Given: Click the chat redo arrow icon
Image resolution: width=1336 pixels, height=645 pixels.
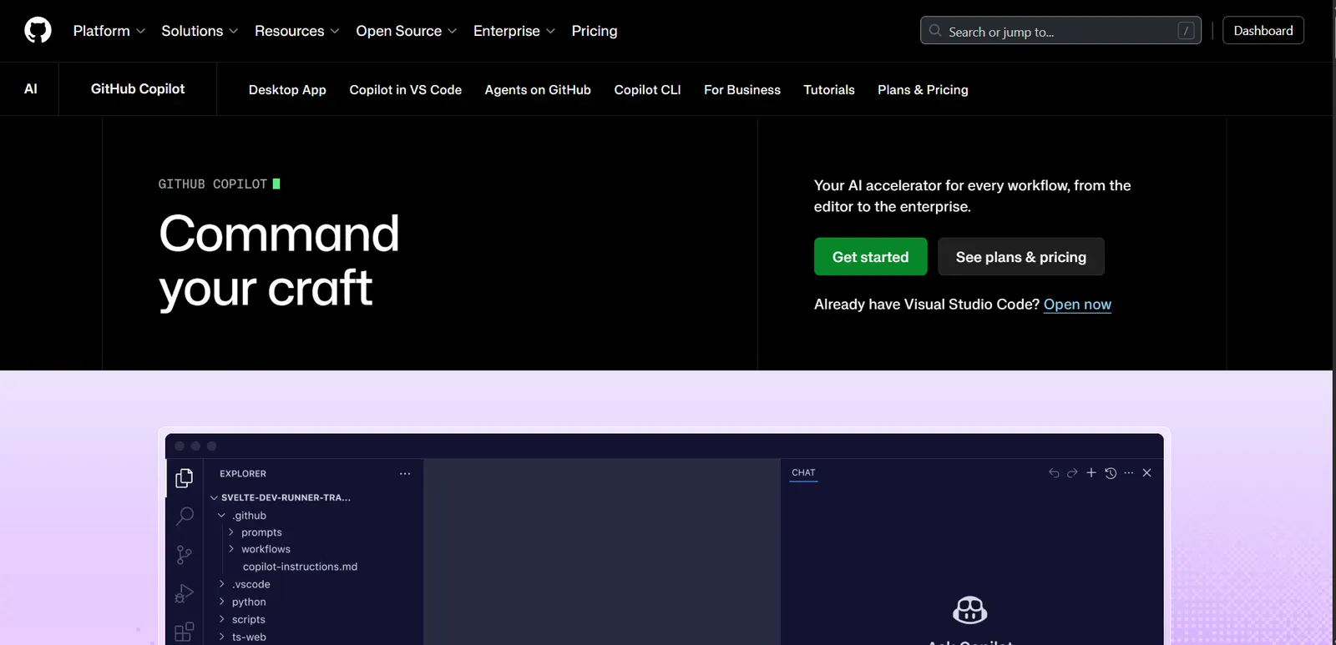Looking at the screenshot, I should 1072,473.
